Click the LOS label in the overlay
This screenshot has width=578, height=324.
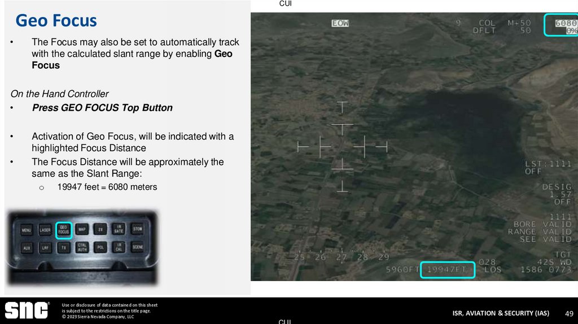493,270
